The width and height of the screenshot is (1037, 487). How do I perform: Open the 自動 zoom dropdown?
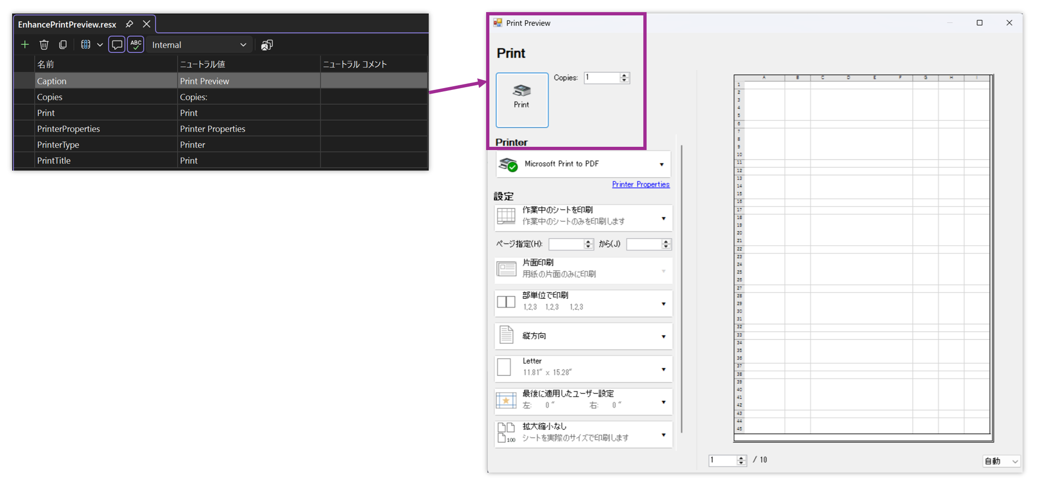click(x=1002, y=461)
